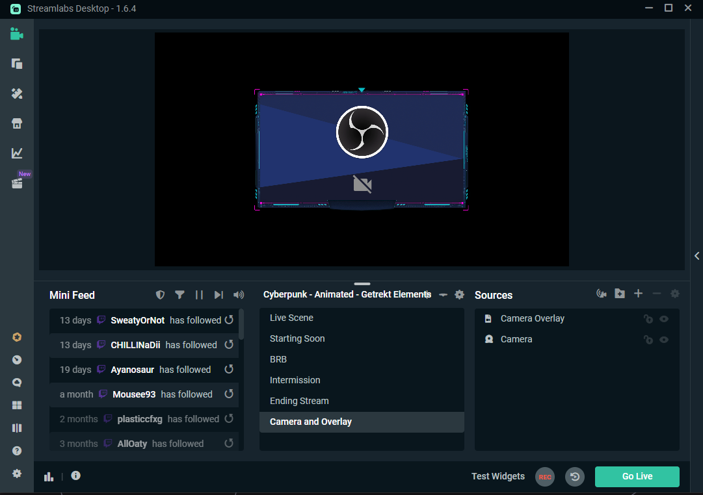Select the BRB scene
This screenshot has width=703, height=495.
[278, 359]
